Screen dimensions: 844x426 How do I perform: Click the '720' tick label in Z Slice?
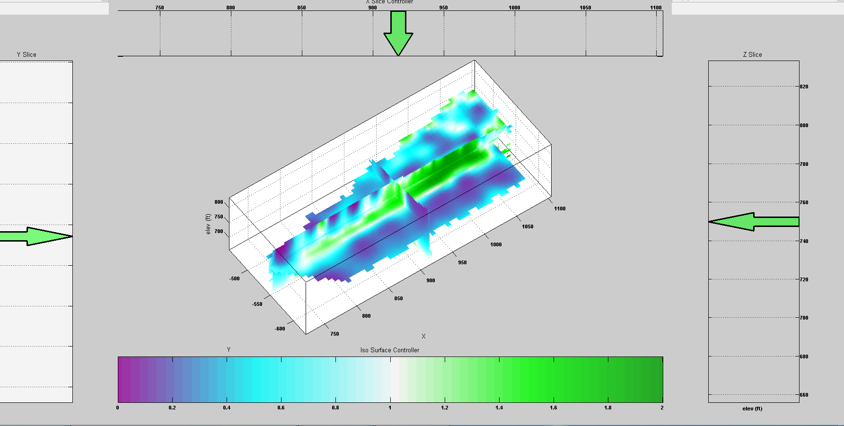click(804, 280)
